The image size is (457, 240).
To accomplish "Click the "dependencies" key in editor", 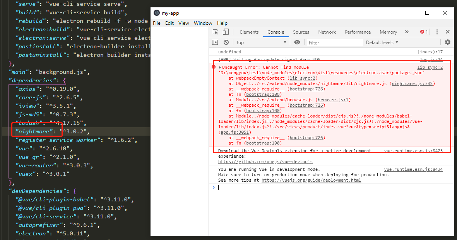I will click(x=33, y=80).
